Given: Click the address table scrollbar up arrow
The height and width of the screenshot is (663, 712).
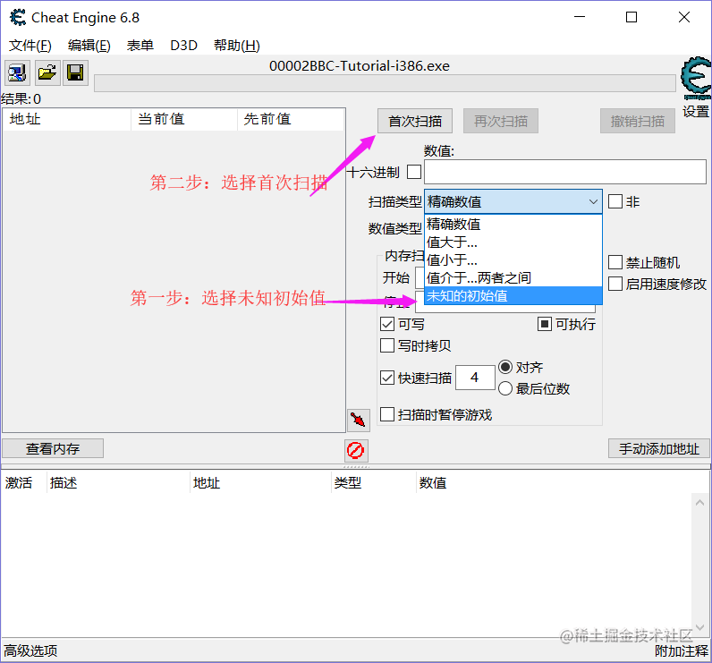Looking at the screenshot, I should tap(700, 502).
